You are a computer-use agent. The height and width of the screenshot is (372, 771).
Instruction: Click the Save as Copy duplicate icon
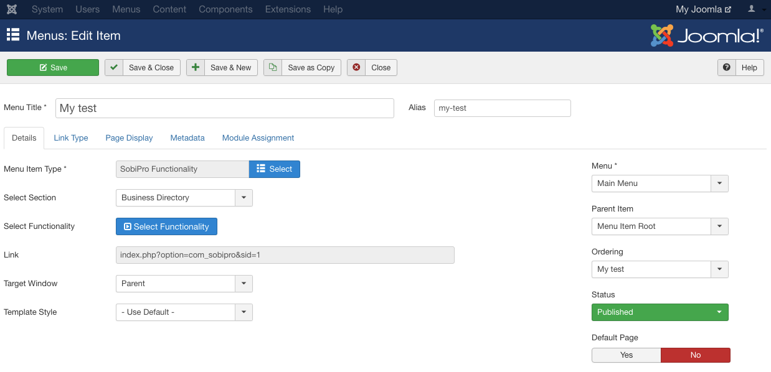click(273, 67)
